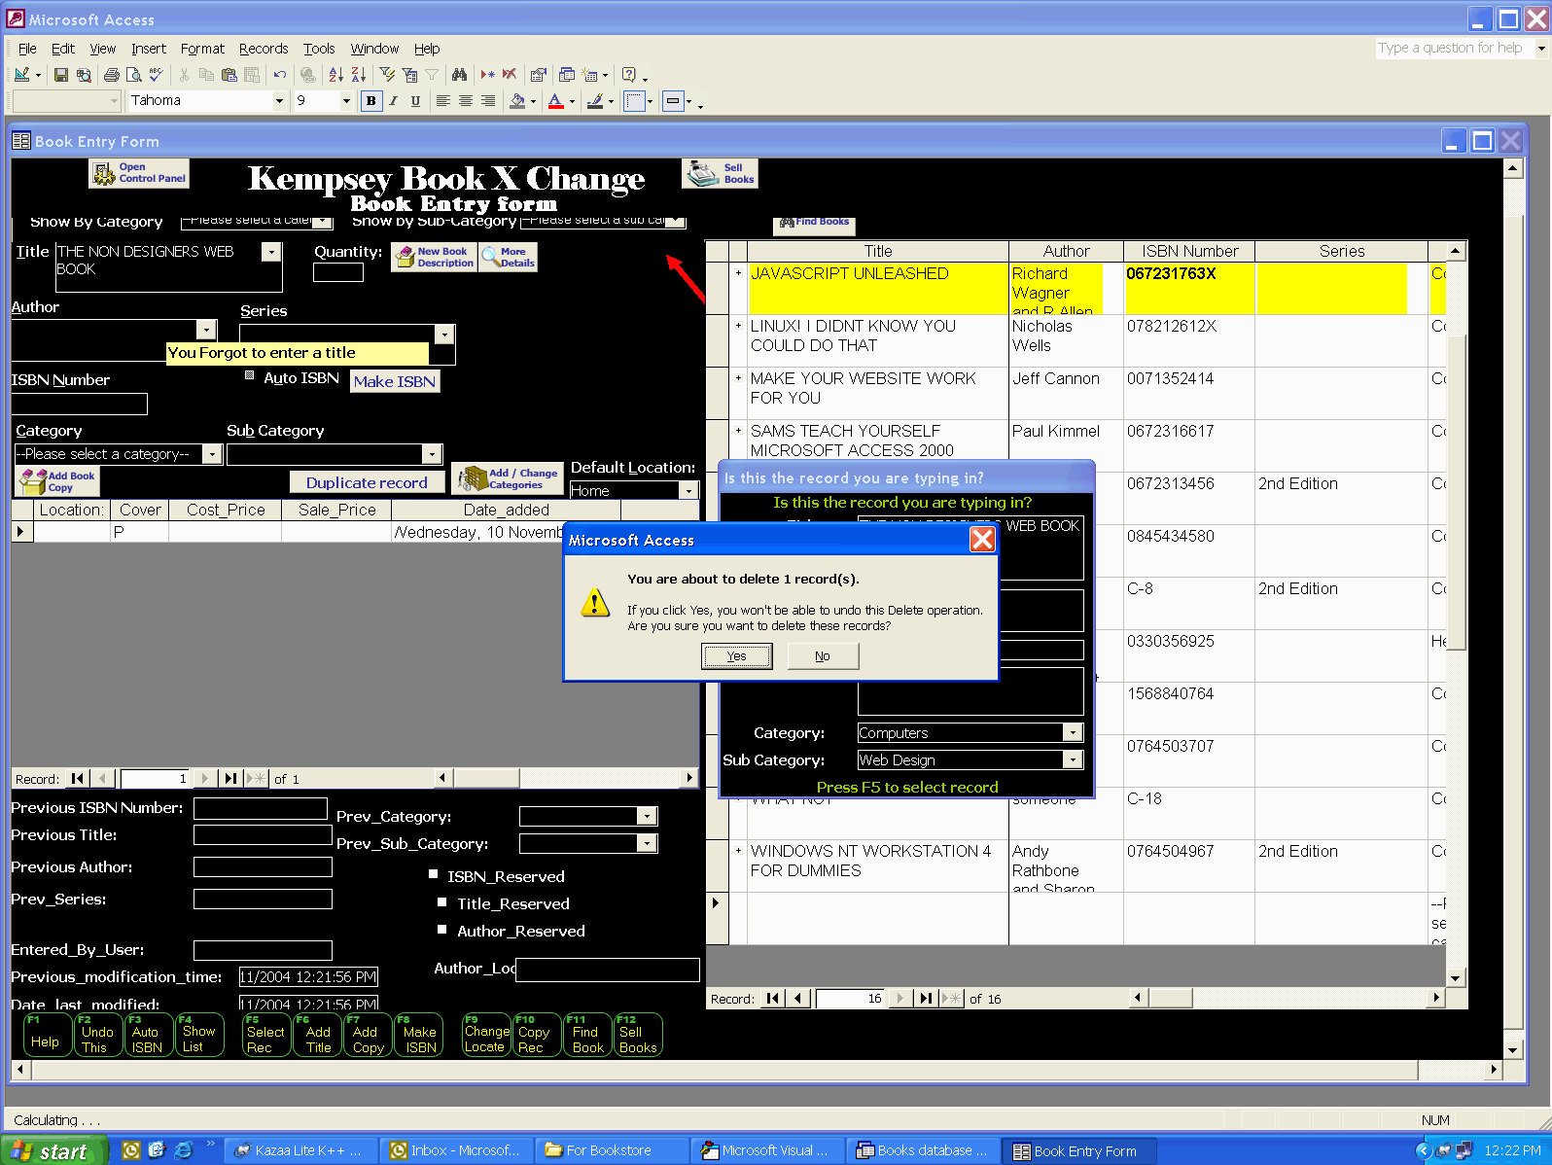Run the Spelling check icon

tap(156, 75)
